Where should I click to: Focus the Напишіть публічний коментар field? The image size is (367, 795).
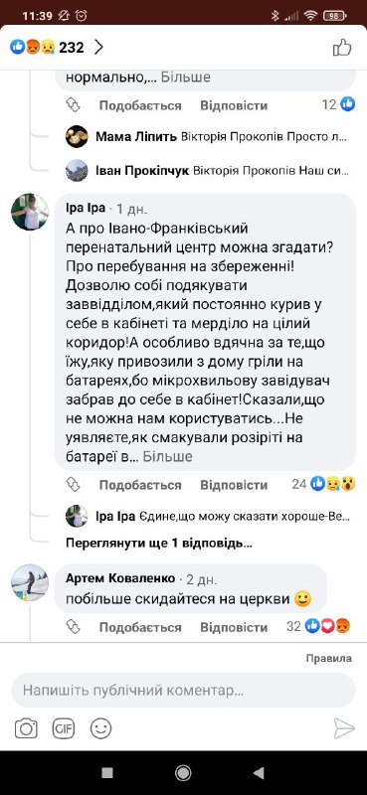pos(183,691)
